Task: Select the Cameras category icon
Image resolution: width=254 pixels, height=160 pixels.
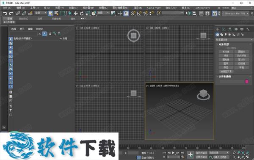Action: [x=230, y=35]
